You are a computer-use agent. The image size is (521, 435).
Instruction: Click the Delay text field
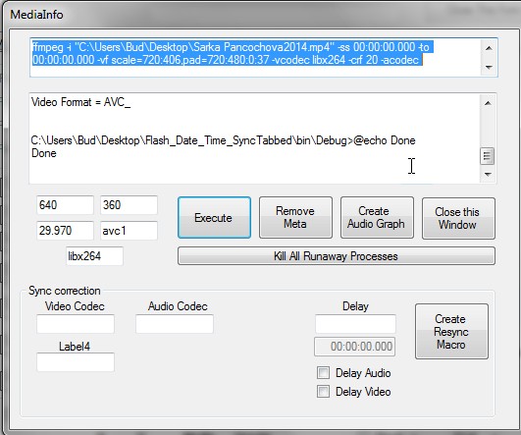355,324
